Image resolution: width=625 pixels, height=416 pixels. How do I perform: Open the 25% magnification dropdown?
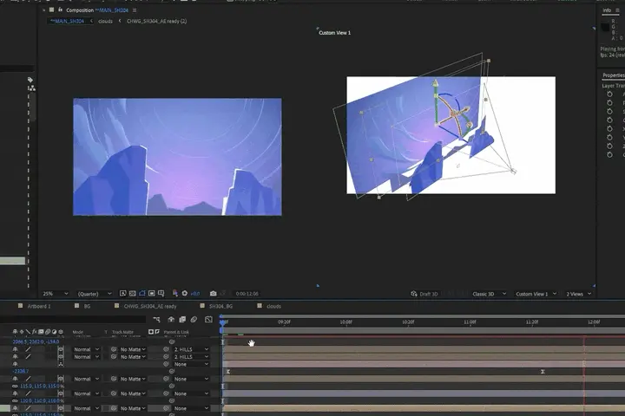tap(55, 294)
